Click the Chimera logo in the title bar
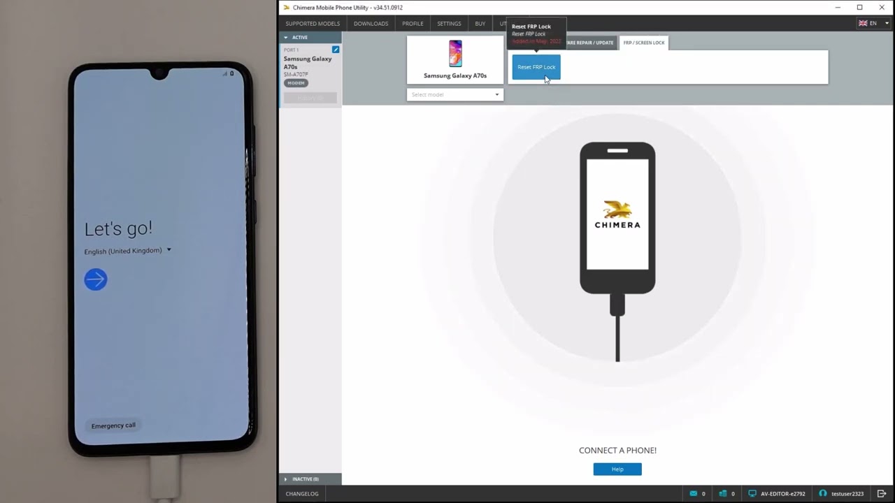The image size is (895, 503). pos(286,8)
